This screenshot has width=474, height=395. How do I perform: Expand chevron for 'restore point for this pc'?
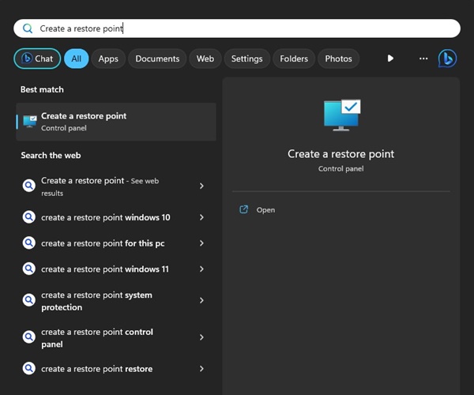point(201,243)
